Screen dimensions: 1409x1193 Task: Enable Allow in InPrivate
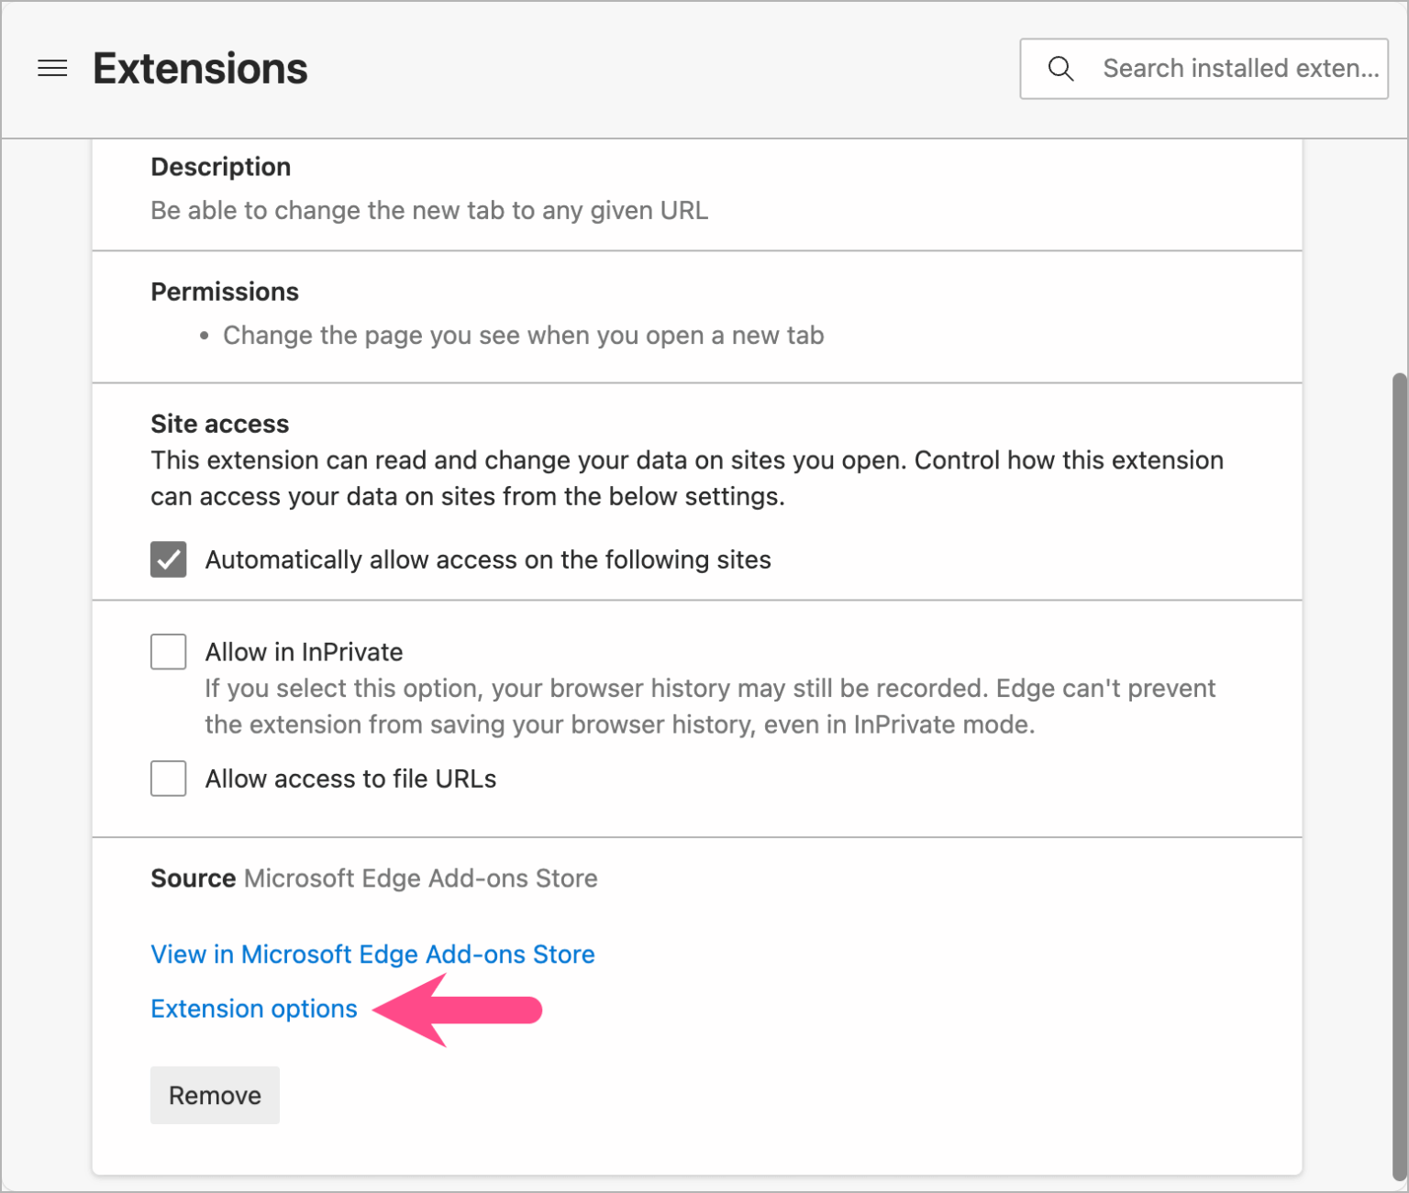[168, 651]
